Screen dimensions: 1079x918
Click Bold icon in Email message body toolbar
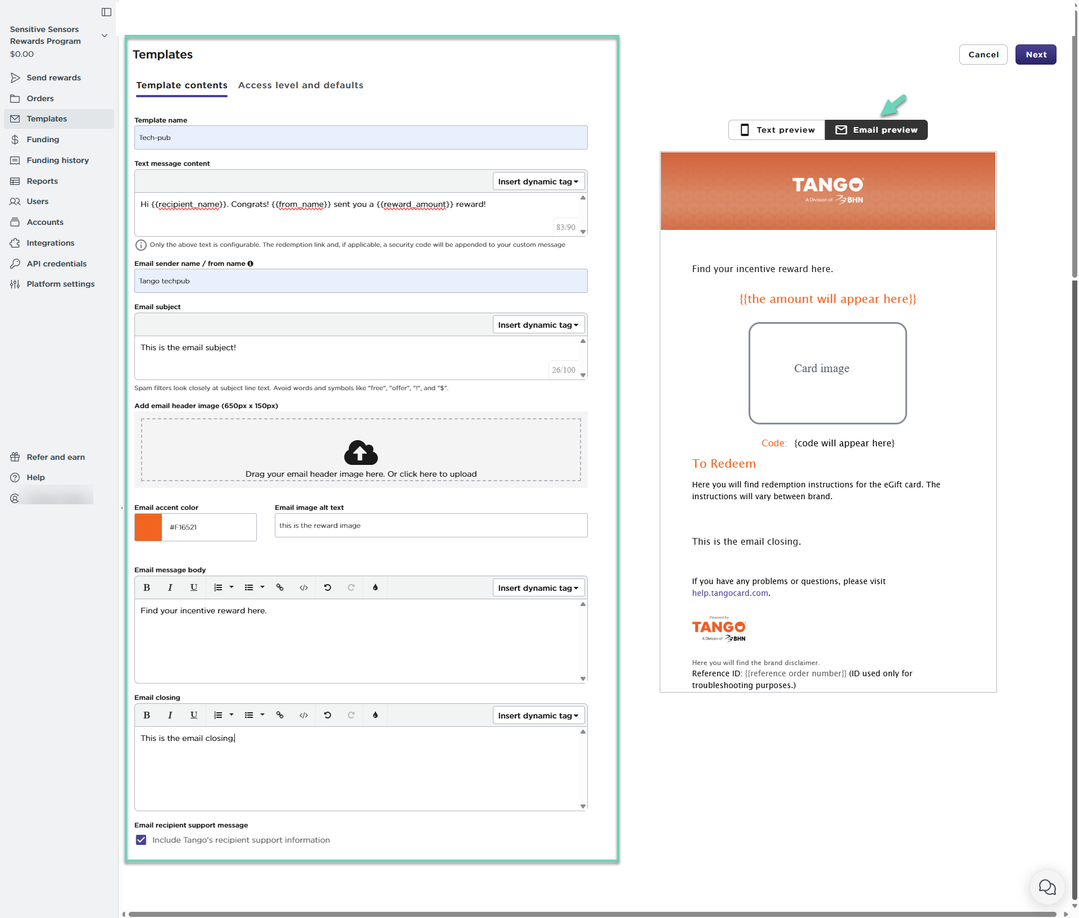click(147, 587)
